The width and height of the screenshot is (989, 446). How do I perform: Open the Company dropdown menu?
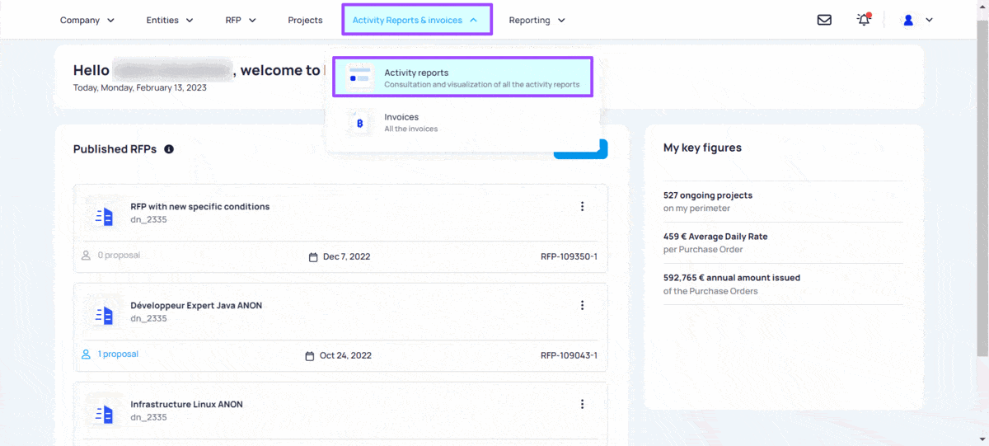[87, 20]
